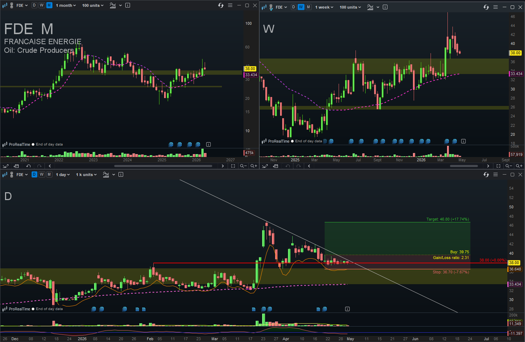
Task: Zoom in the weekly chart
Action: pyautogui.click(x=519, y=166)
